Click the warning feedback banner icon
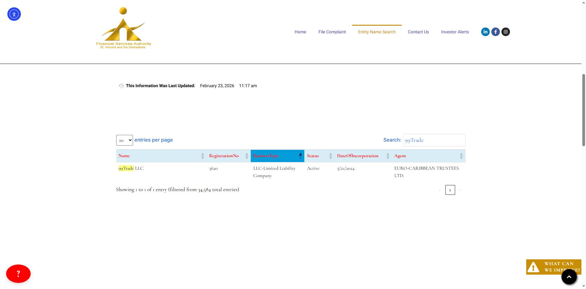Screen dimensions: 586x289 (x=533, y=267)
